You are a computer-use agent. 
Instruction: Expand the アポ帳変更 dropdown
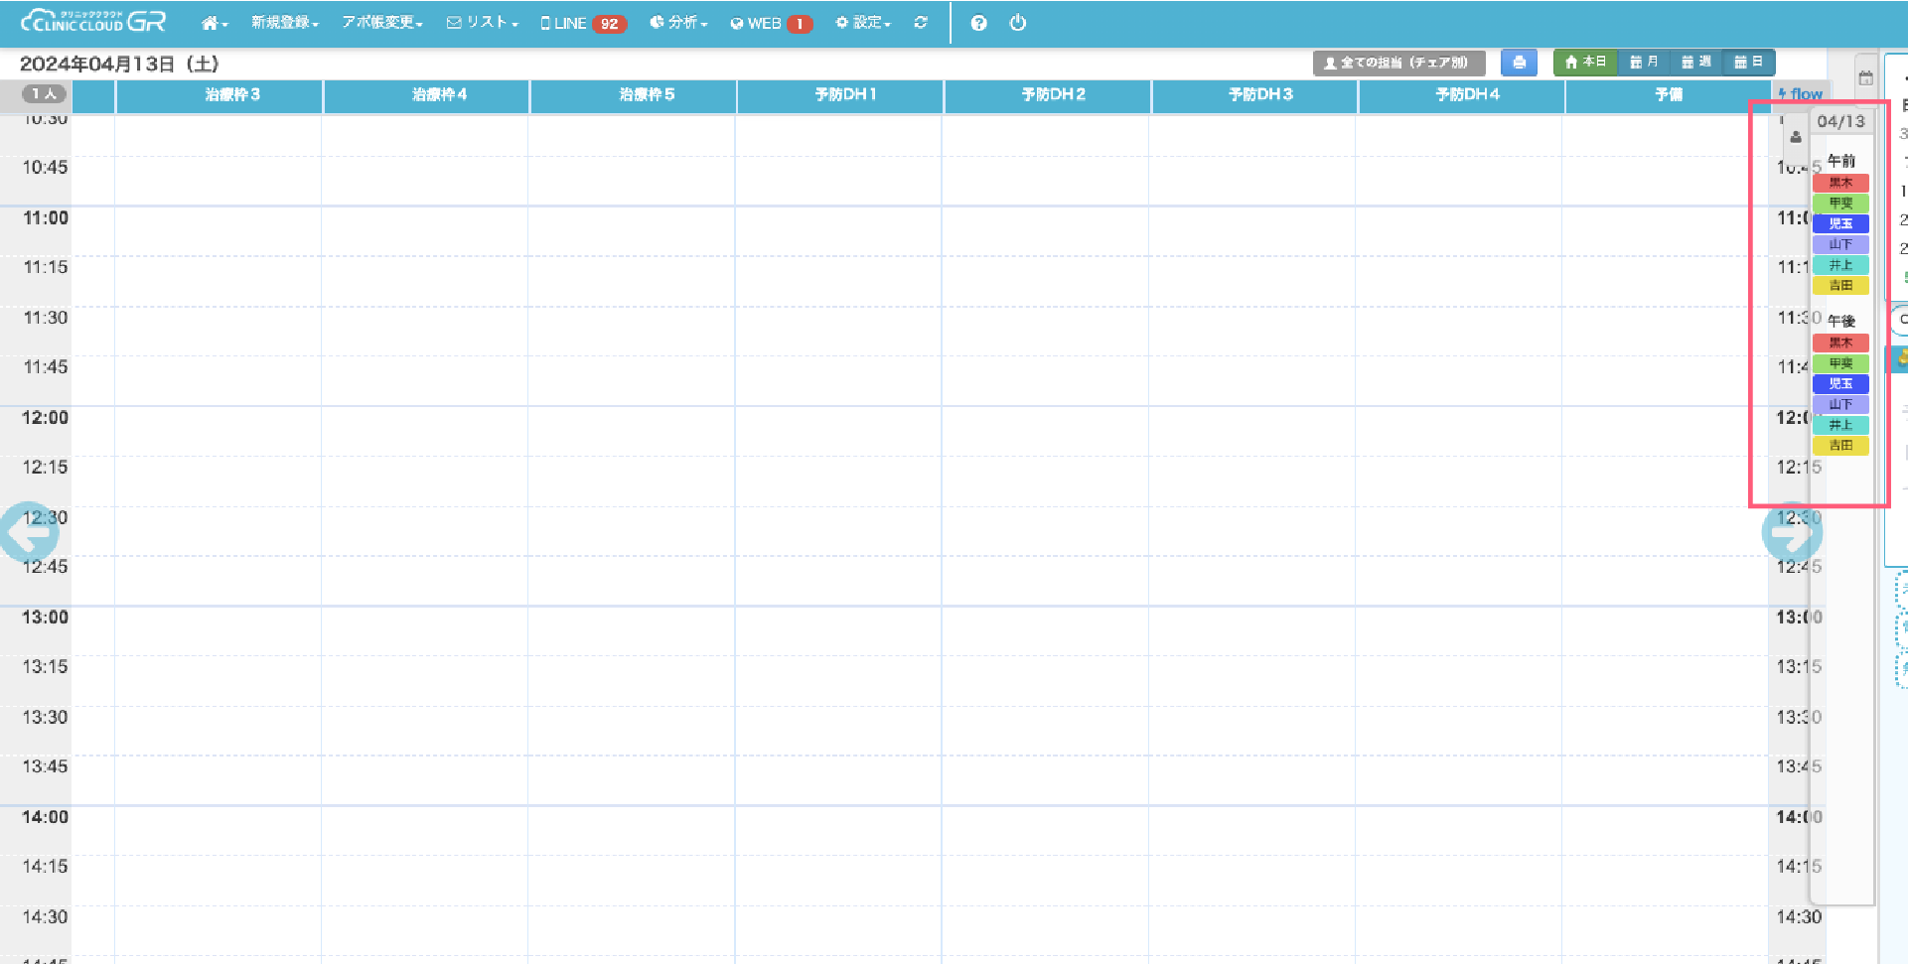pyautogui.click(x=382, y=23)
